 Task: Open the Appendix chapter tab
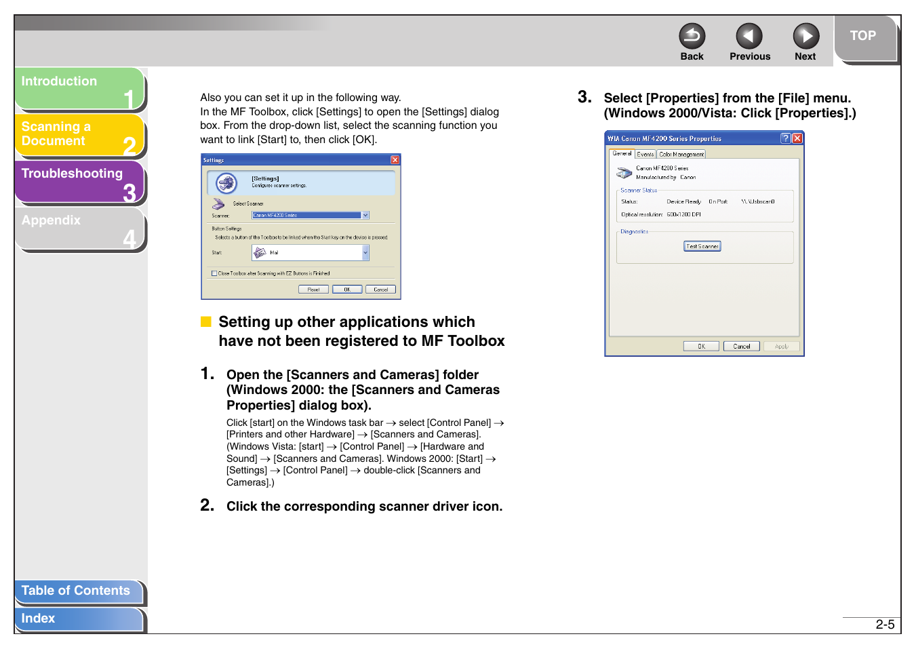pyautogui.click(x=79, y=229)
